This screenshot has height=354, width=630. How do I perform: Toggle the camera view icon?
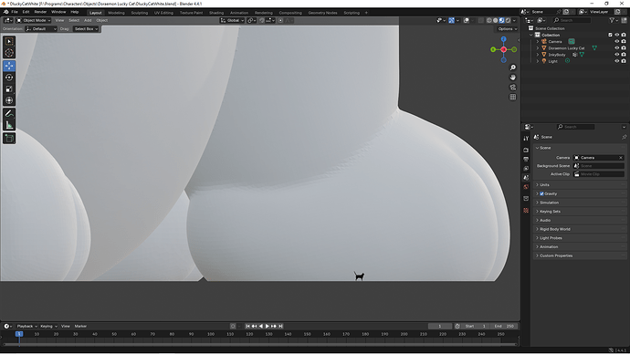click(513, 87)
